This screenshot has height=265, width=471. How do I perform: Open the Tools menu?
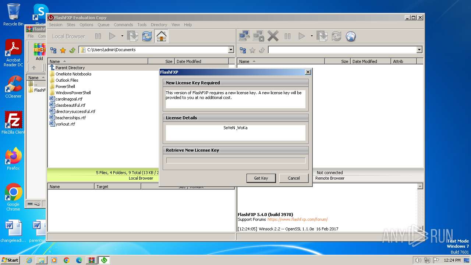pos(142,25)
